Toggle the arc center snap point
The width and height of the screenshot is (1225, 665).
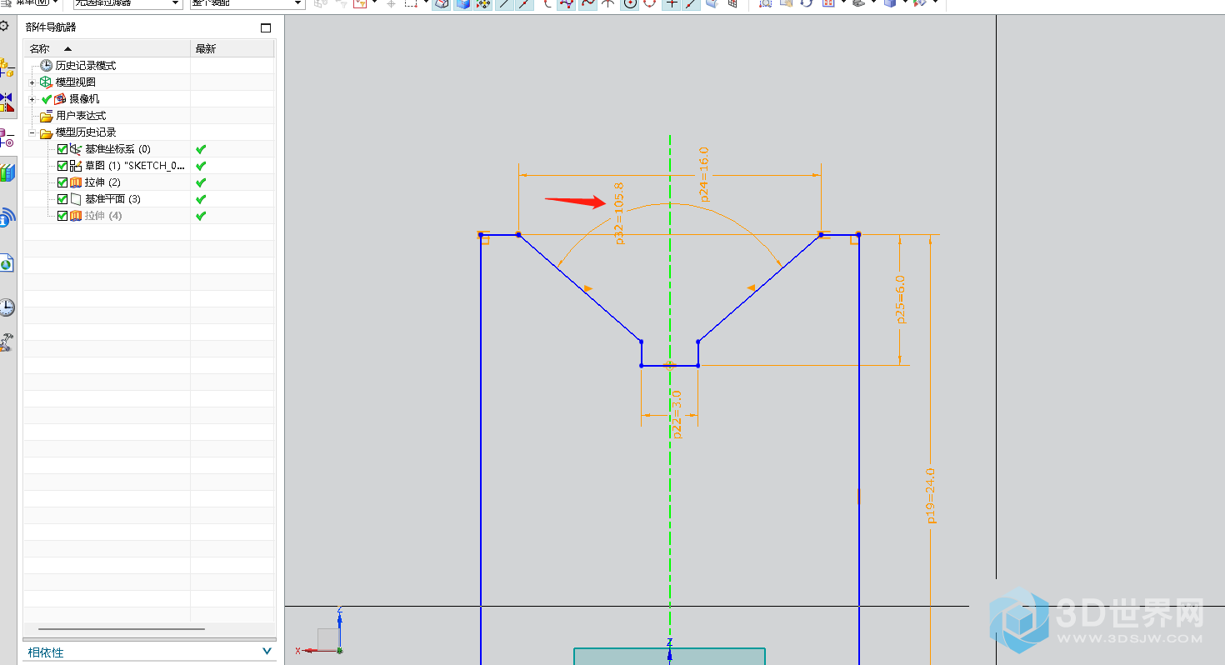click(630, 3)
